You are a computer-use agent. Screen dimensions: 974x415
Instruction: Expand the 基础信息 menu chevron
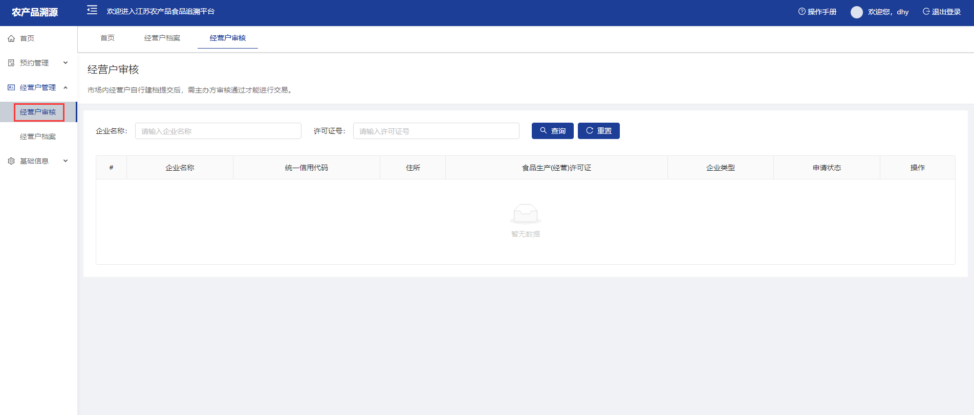click(66, 161)
